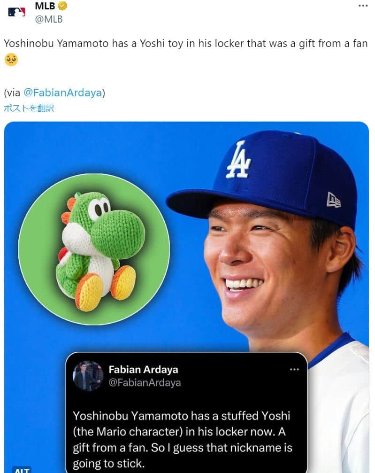Click the MLB display name to view profile

point(45,7)
